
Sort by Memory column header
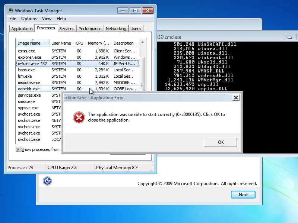[x=98, y=43]
